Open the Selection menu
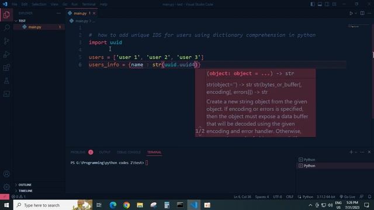Image resolution: width=374 pixels, height=210 pixels. coord(39,4)
